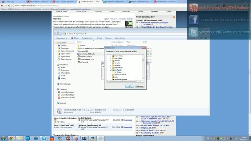Select Heimnetzgruppe in Explorer sidebar
Viewport: 251px width, 141px height.
pos(64,84)
